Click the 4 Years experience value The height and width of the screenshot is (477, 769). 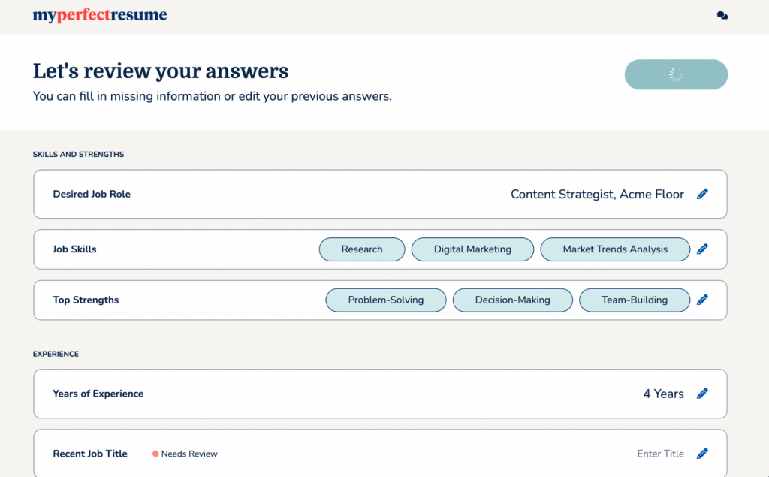[x=663, y=394]
